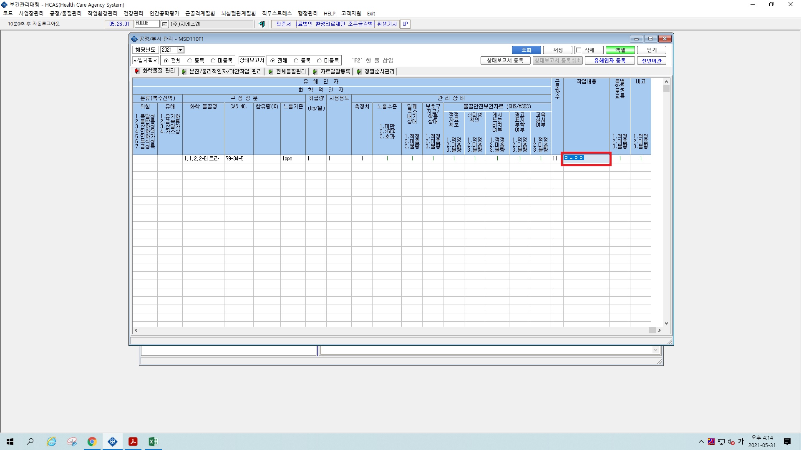
Task: Select 등록 radio for 사업계획서
Action: [189, 61]
